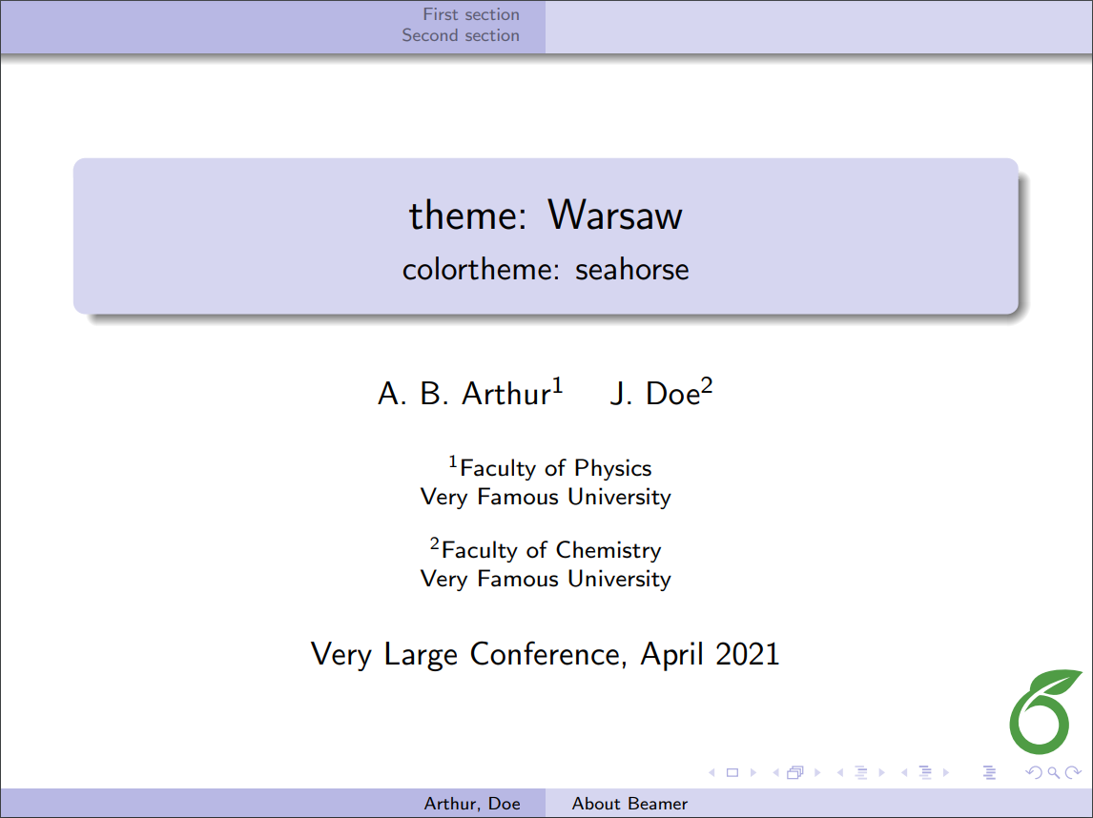Go back one frame using left arrow

pyautogui.click(x=774, y=772)
